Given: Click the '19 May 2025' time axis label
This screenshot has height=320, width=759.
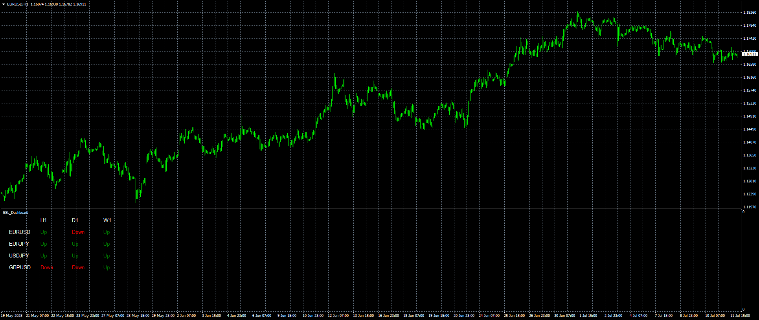Looking at the screenshot, I should (12, 316).
